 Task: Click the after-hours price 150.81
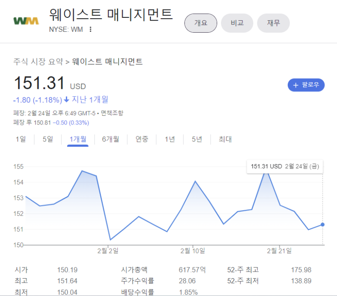coord(42,123)
